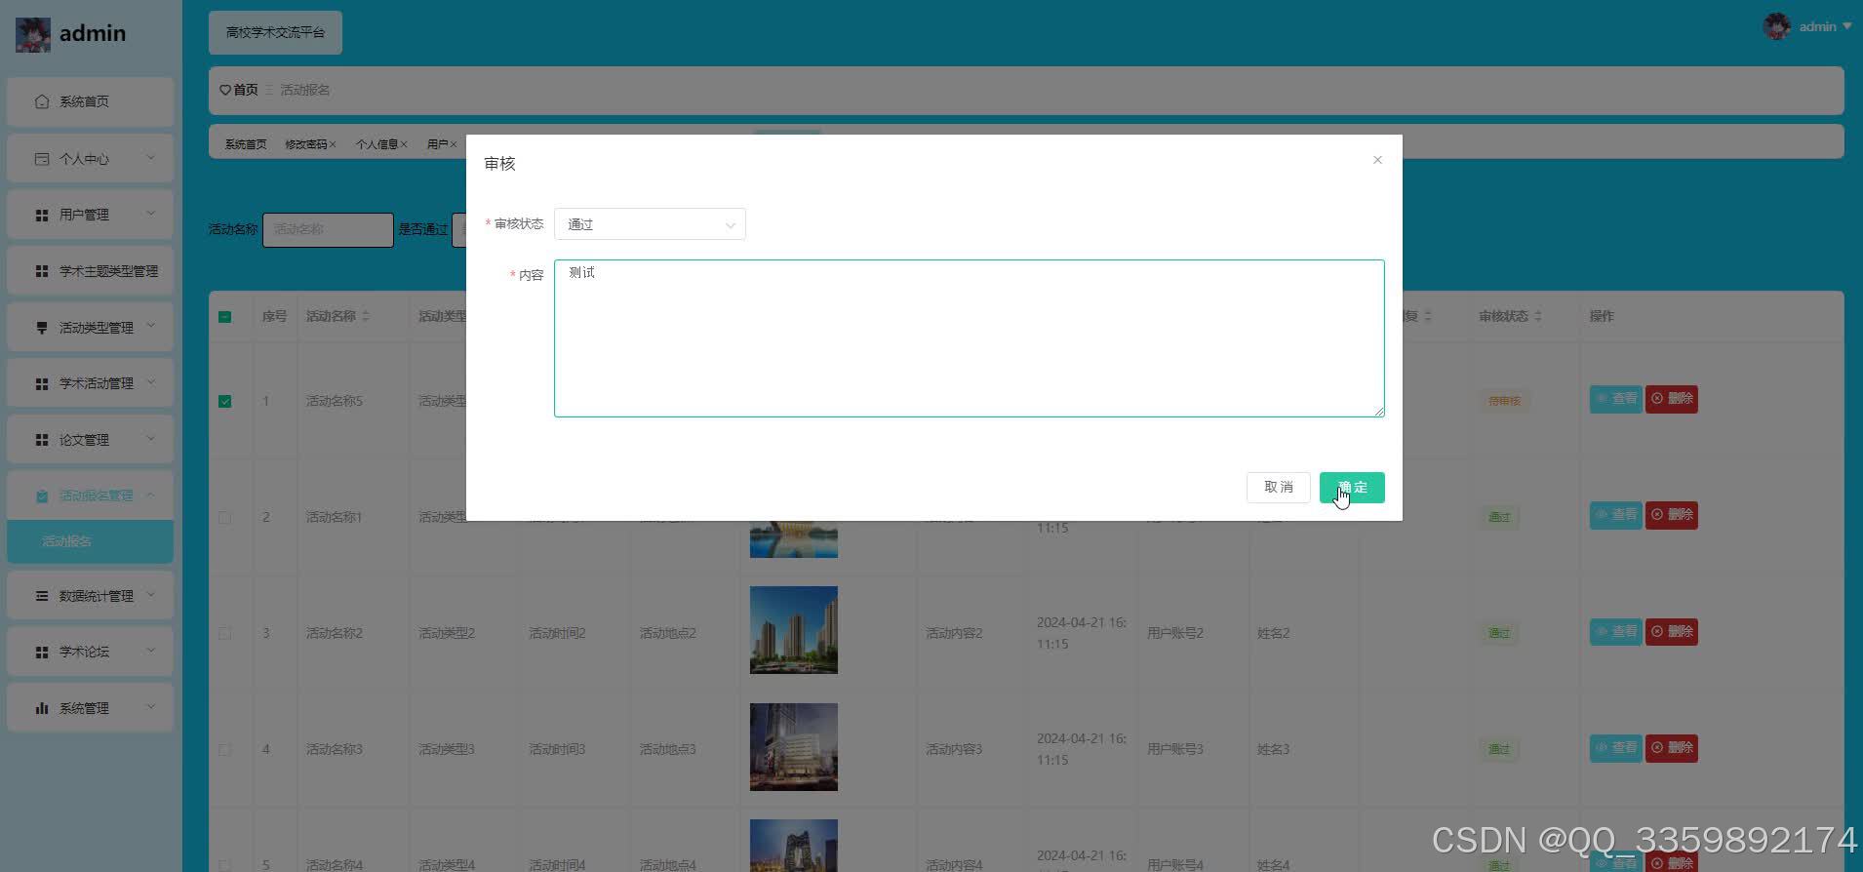The height and width of the screenshot is (872, 1863).
Task: Switch to 个人信息 page tab
Action: [377, 144]
